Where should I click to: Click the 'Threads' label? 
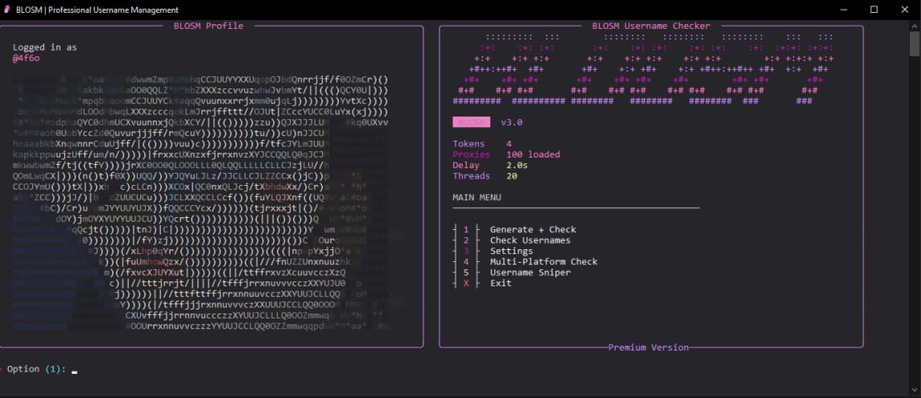coord(471,176)
